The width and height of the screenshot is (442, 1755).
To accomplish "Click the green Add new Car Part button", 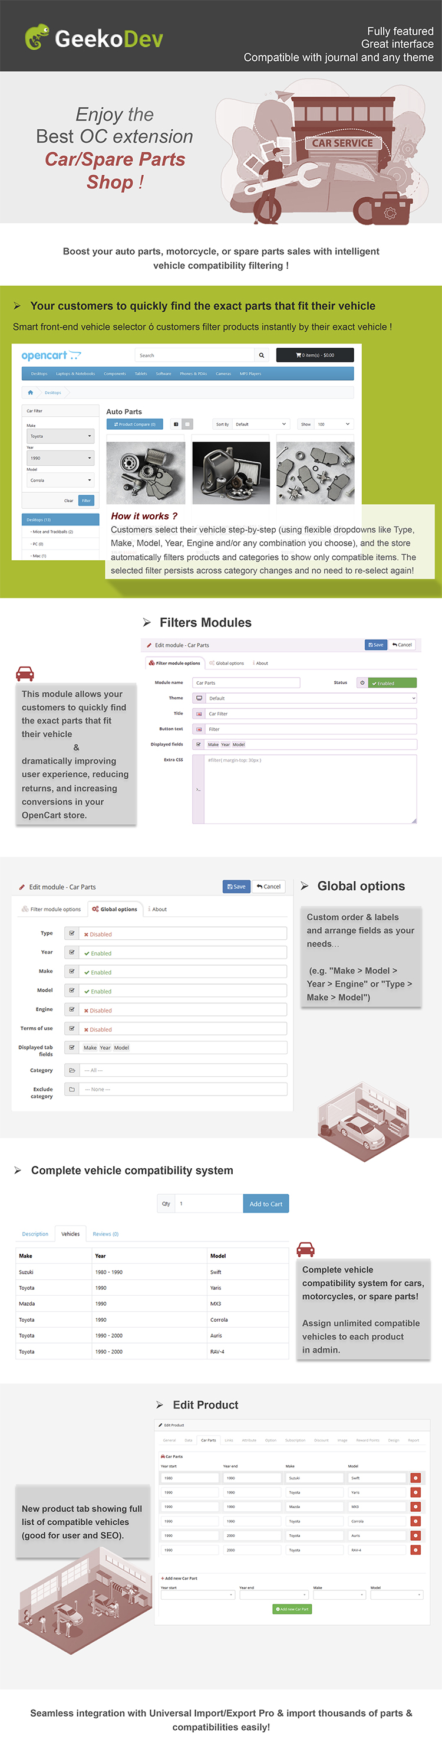I will click(x=292, y=1609).
